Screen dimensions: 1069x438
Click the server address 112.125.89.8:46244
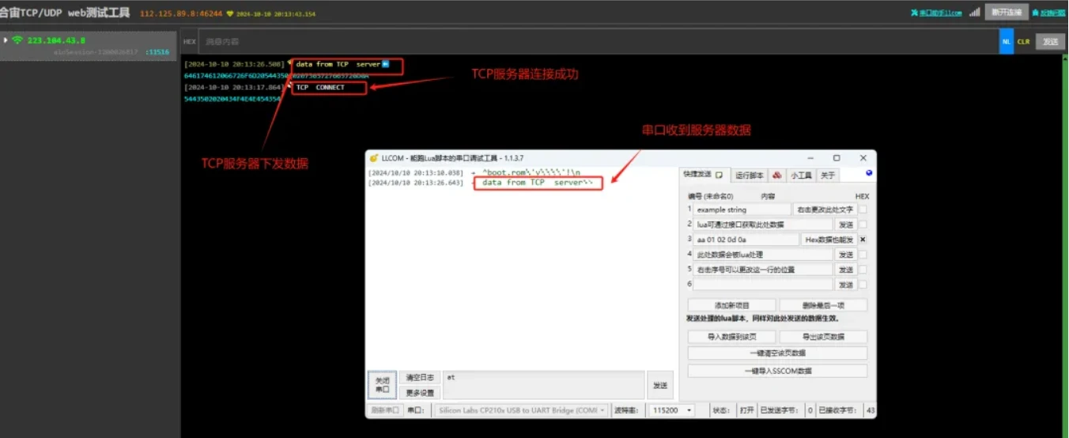click(181, 14)
